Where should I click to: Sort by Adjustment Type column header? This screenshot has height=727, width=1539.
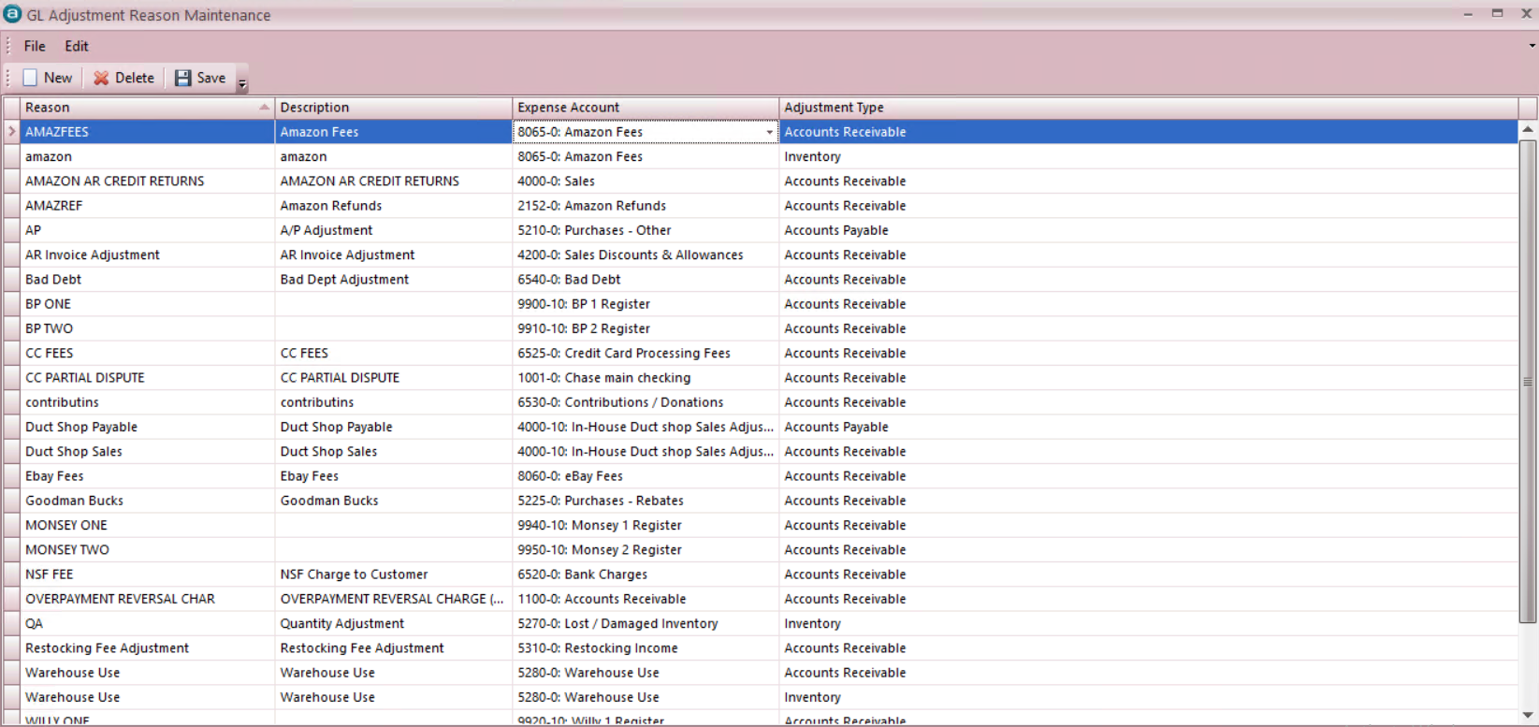tap(834, 108)
